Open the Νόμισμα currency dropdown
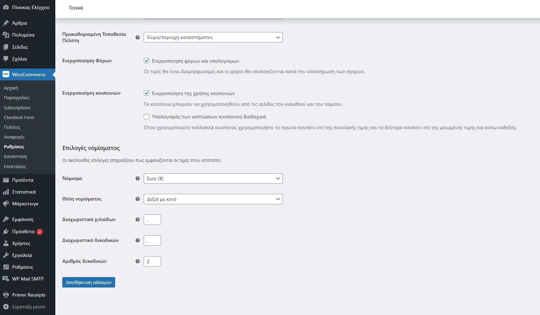This screenshot has width=540, height=315. point(213,178)
